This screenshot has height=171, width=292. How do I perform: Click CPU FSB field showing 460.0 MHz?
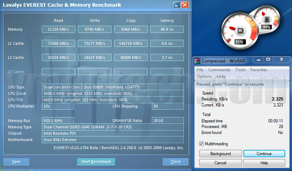(113, 100)
